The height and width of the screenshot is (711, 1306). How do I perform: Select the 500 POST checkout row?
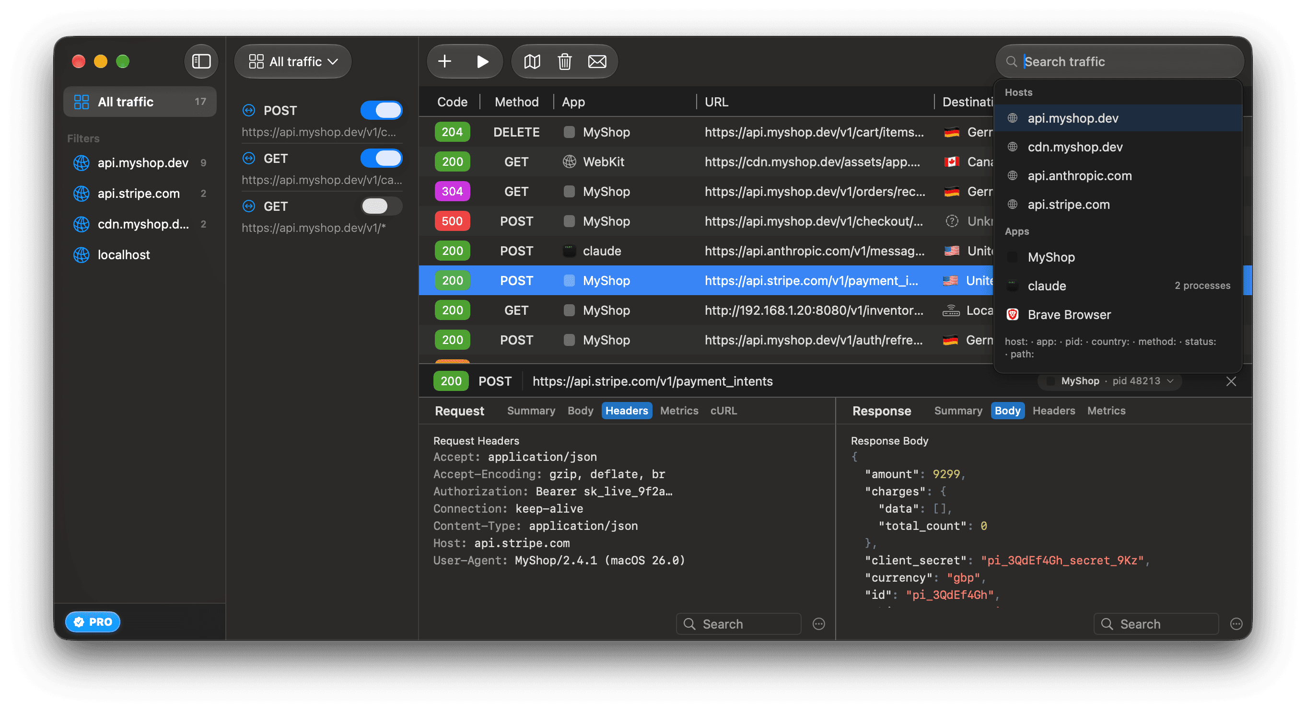[706, 221]
